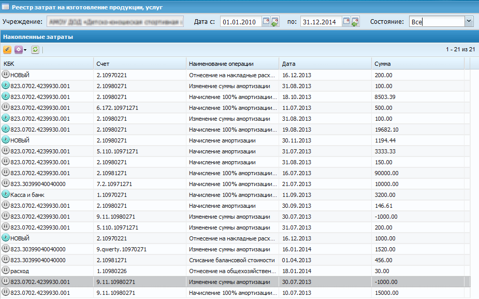Click play status icon in the 1000.00 НОВЫЙ row
479x299 pixels.
[6, 237]
